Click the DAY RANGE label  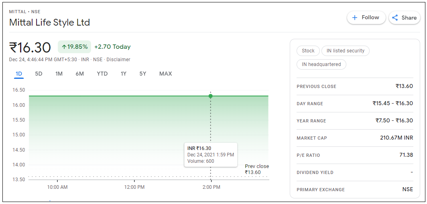point(310,104)
